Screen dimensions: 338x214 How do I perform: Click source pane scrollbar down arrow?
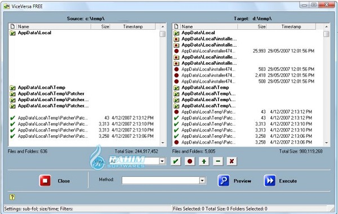pyautogui.click(x=163, y=143)
